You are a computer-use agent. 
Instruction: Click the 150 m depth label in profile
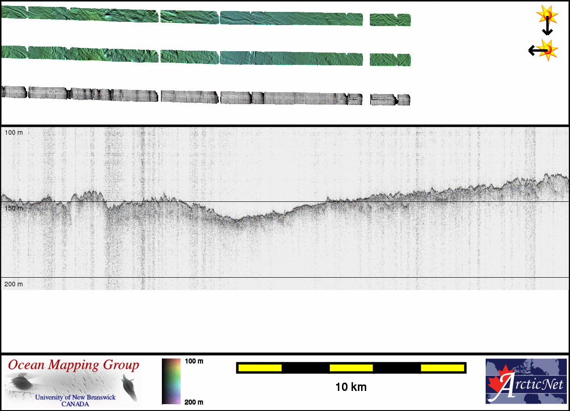click(14, 208)
